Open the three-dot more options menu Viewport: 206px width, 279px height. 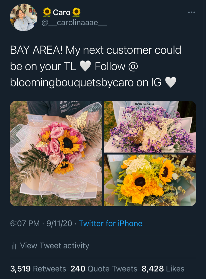(x=192, y=13)
